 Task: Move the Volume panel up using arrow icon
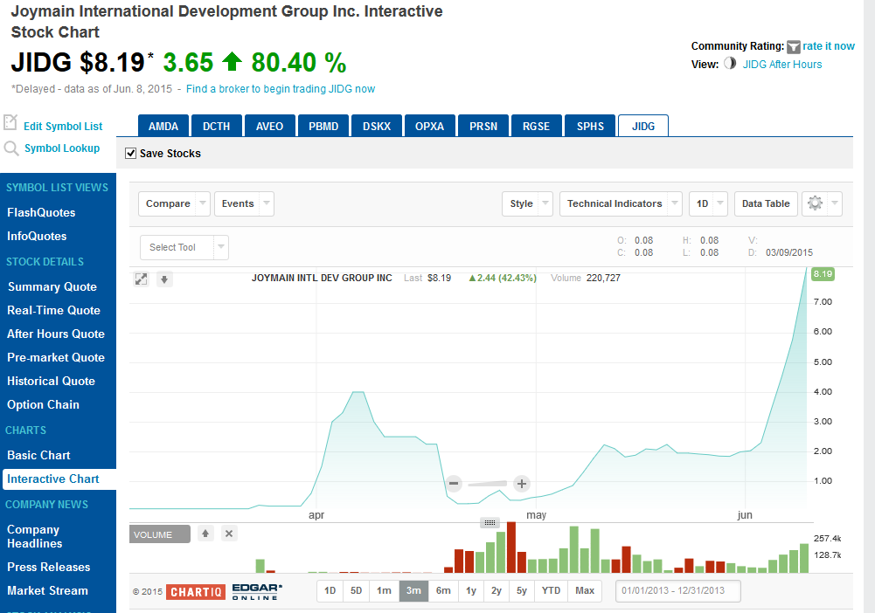point(205,533)
